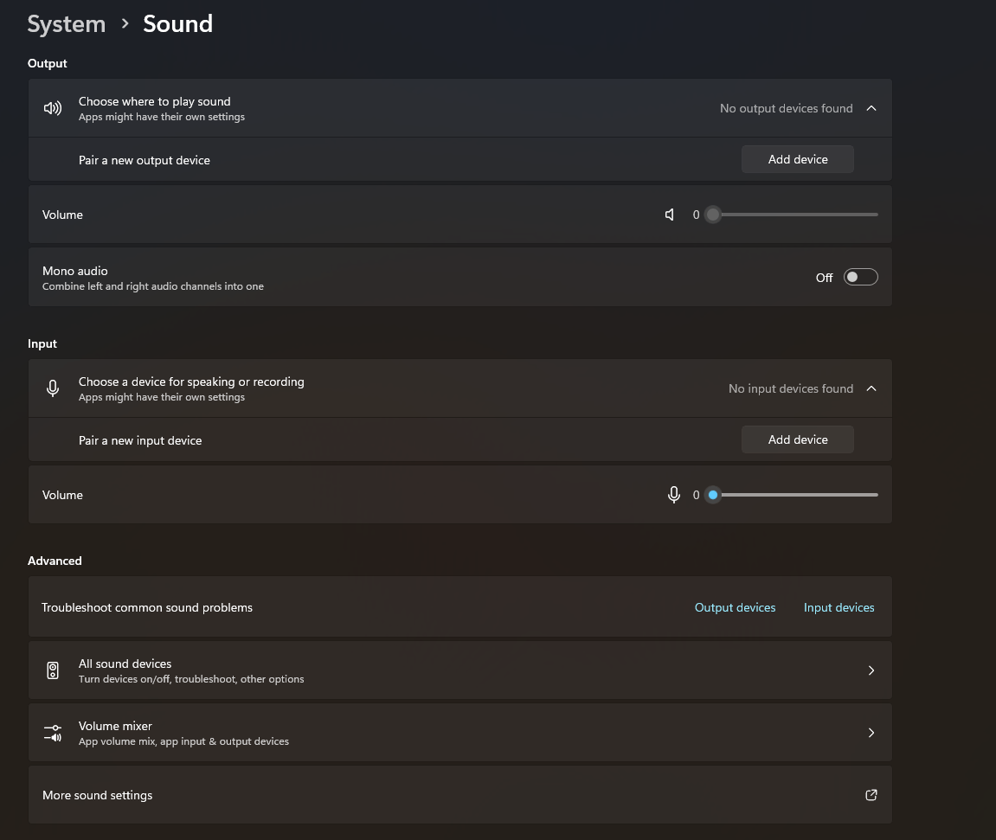Run the Output devices troubleshooter

click(735, 606)
